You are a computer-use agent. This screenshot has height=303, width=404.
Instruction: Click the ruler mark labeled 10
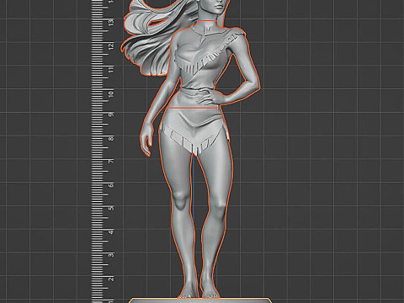(112, 93)
